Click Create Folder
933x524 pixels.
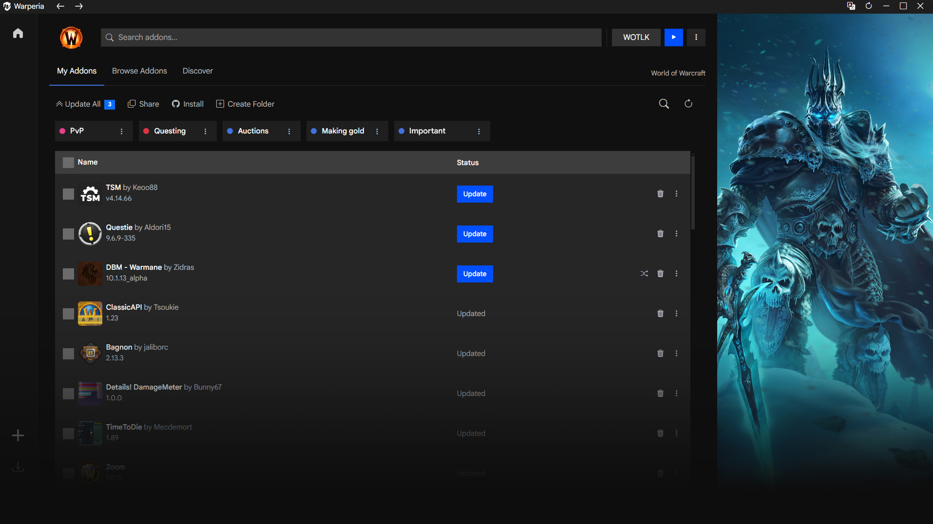[x=245, y=104]
